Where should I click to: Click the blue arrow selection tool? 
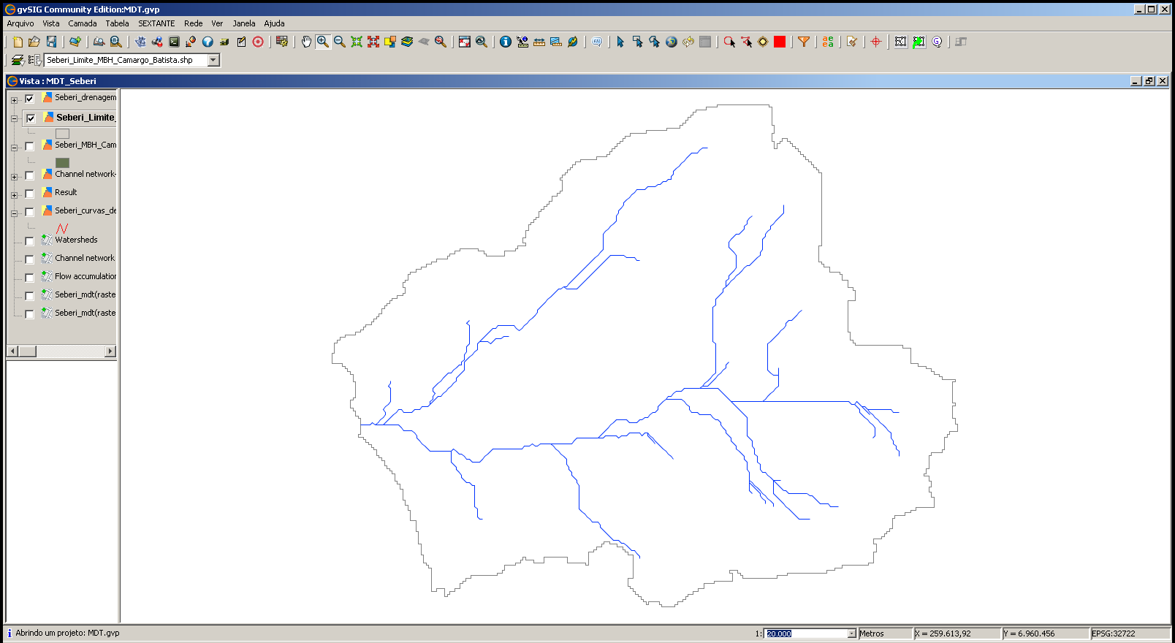[x=620, y=42]
